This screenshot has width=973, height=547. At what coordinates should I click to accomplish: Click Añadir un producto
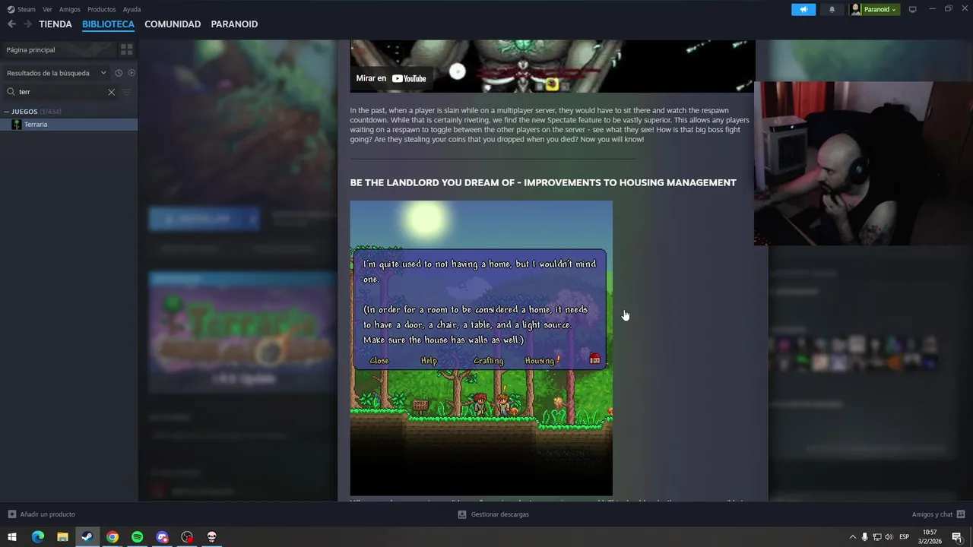42,514
